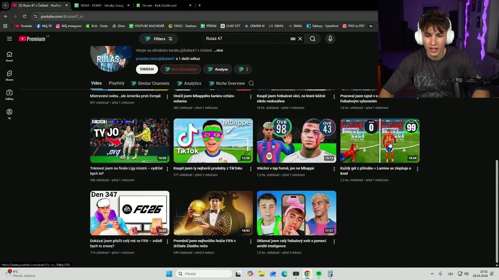Viewport: 499px width, 280px height.
Task: Open Spotify from the taskbar
Action: (x=319, y=274)
